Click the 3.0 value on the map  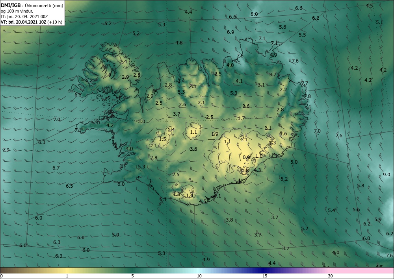click(141, 122)
